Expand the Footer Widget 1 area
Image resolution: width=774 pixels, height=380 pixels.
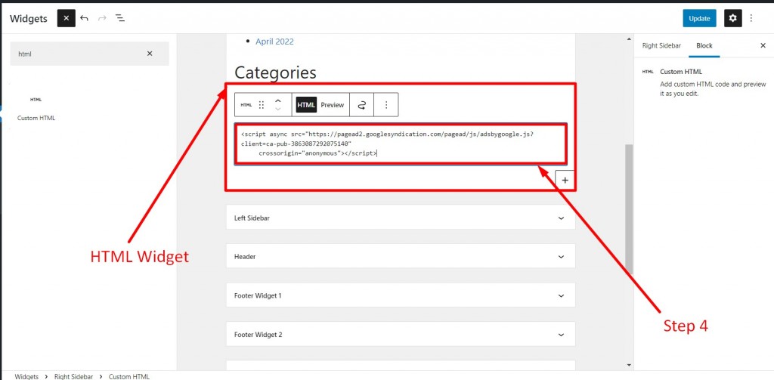click(x=401, y=295)
